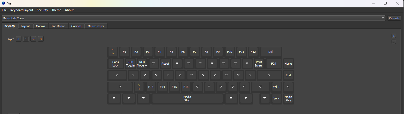Select the Caps Lock key
Screen dimensions: 404x114
point(115,64)
